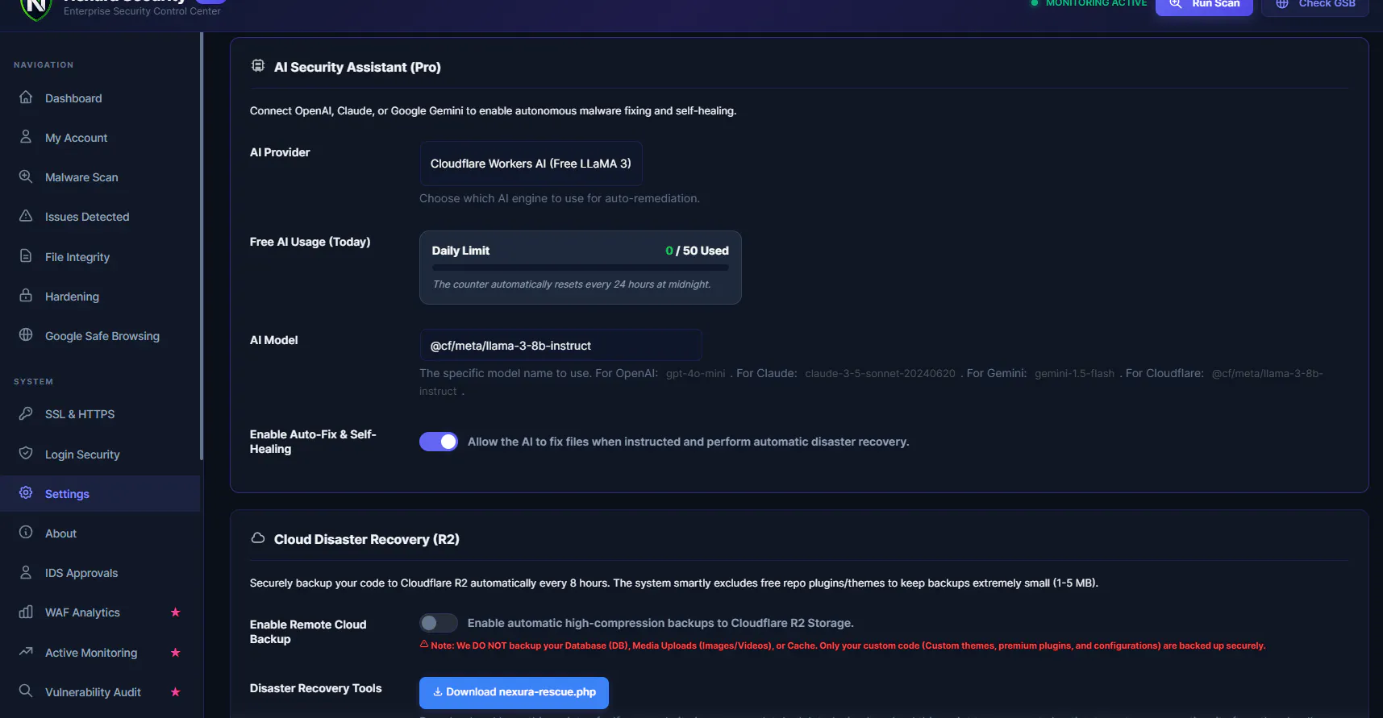Open Issues Detected in sidebar
The image size is (1383, 718).
tap(100, 217)
